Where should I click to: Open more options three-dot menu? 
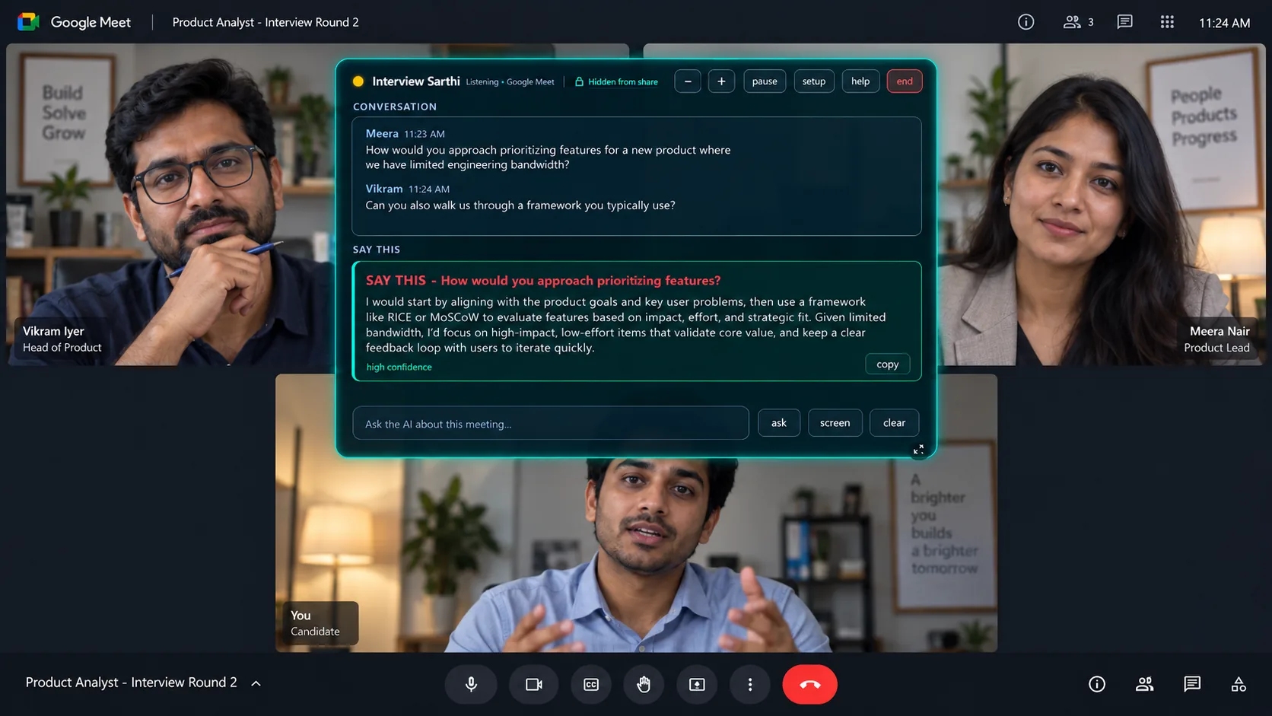click(x=750, y=684)
